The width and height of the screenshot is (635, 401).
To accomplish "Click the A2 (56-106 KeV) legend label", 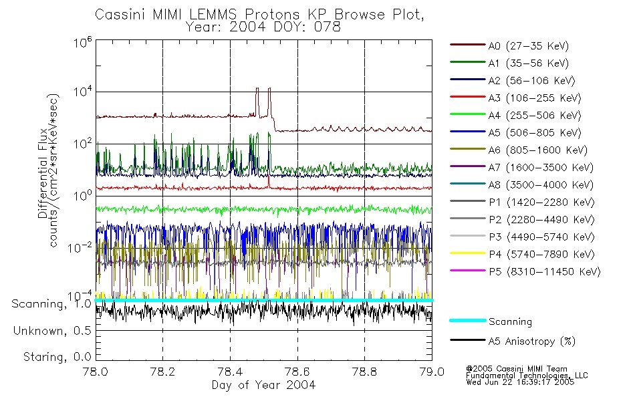I will (531, 81).
